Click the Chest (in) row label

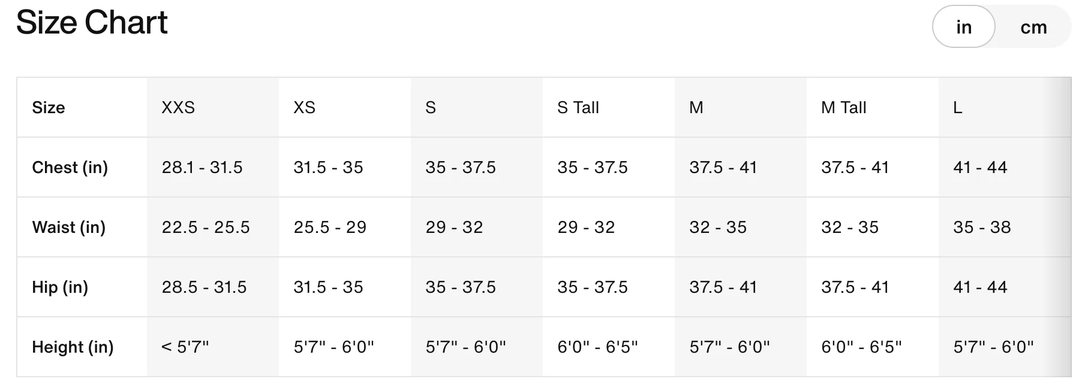pyautogui.click(x=70, y=168)
